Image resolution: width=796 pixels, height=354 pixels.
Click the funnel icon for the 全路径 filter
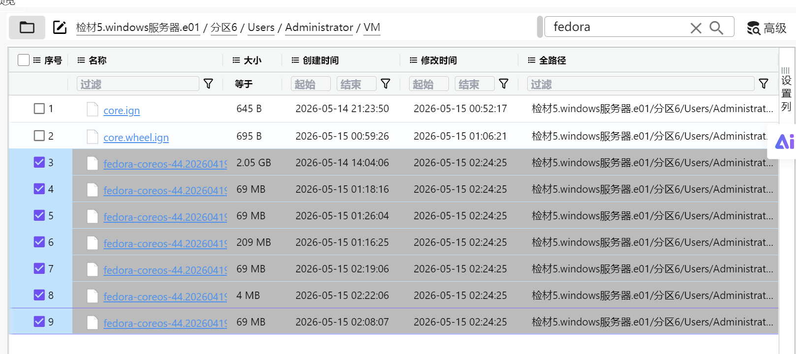click(764, 84)
